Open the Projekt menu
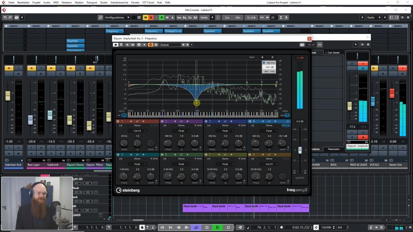This screenshot has height=232, width=413. (x=36, y=3)
